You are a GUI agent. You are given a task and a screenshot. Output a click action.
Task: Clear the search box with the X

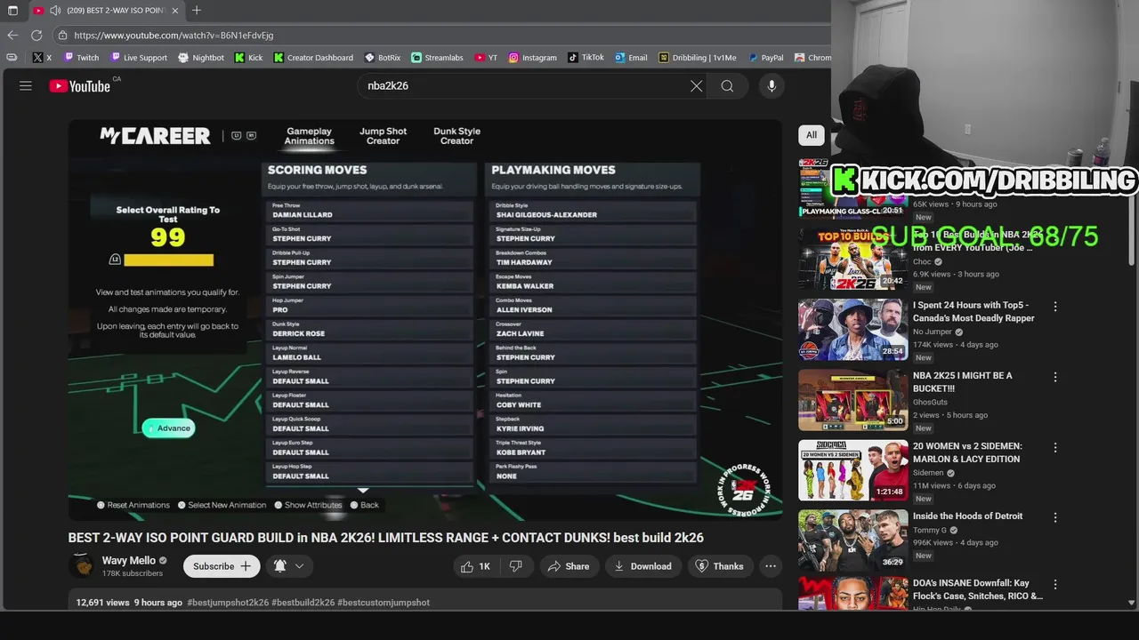696,86
